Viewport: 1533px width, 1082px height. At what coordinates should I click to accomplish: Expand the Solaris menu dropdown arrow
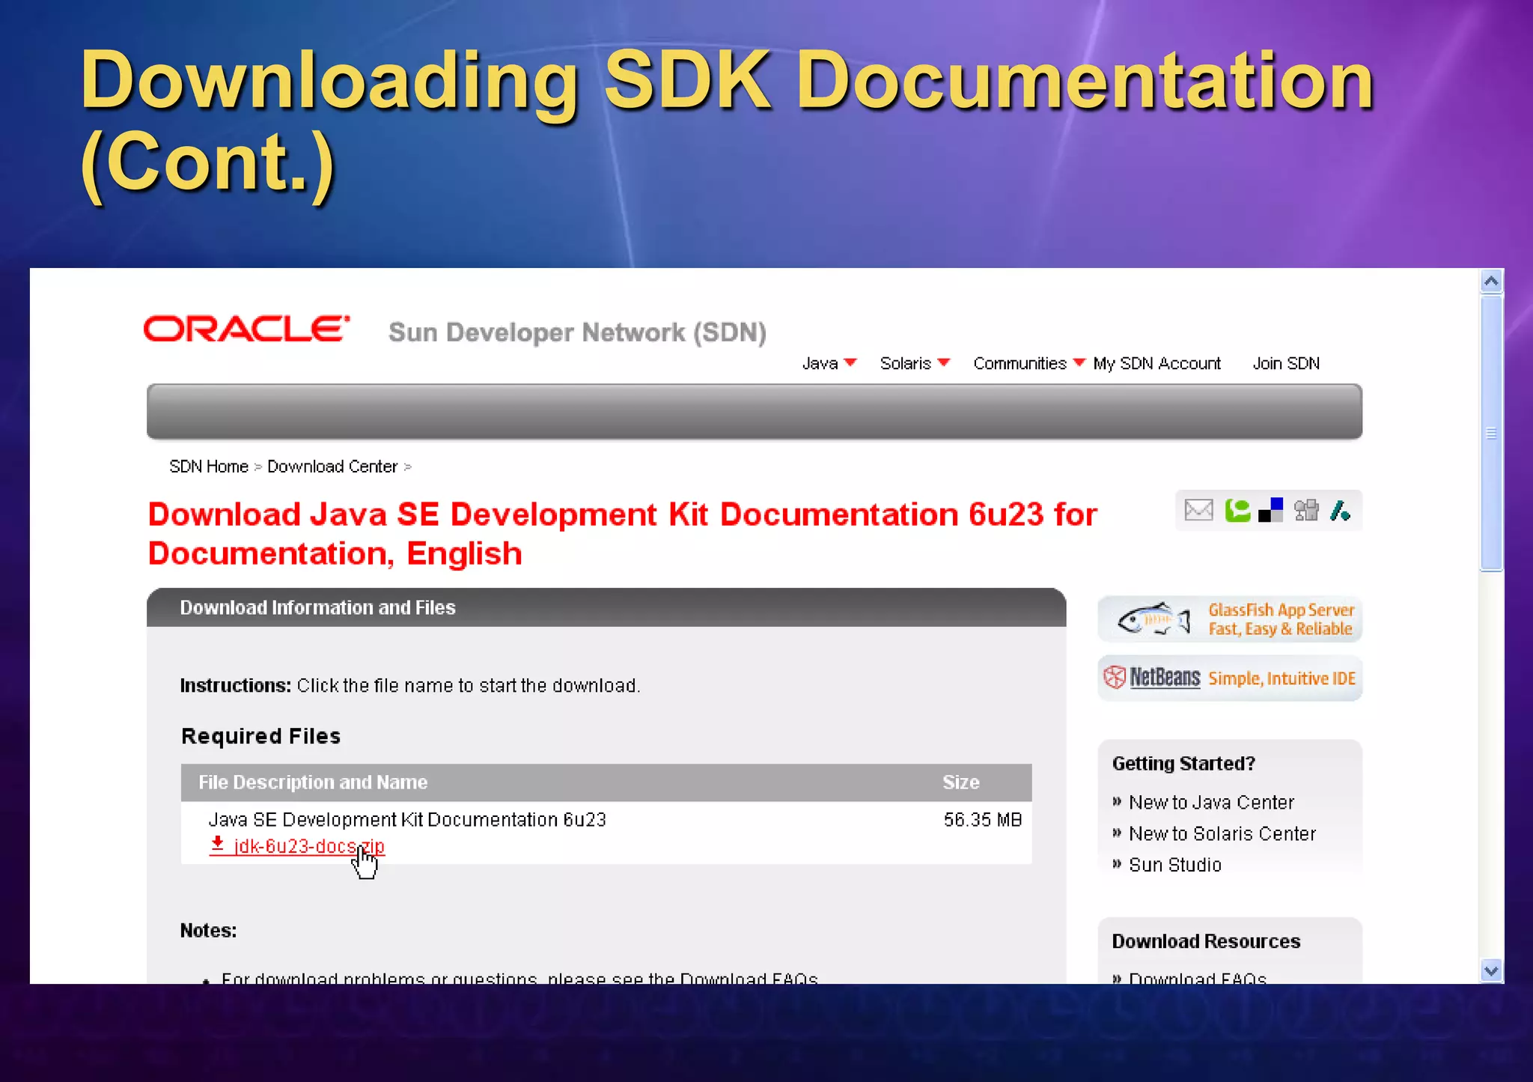point(944,362)
